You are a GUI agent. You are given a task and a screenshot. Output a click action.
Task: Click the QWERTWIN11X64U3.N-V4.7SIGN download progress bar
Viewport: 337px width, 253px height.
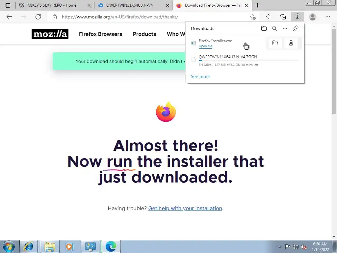pos(249,61)
